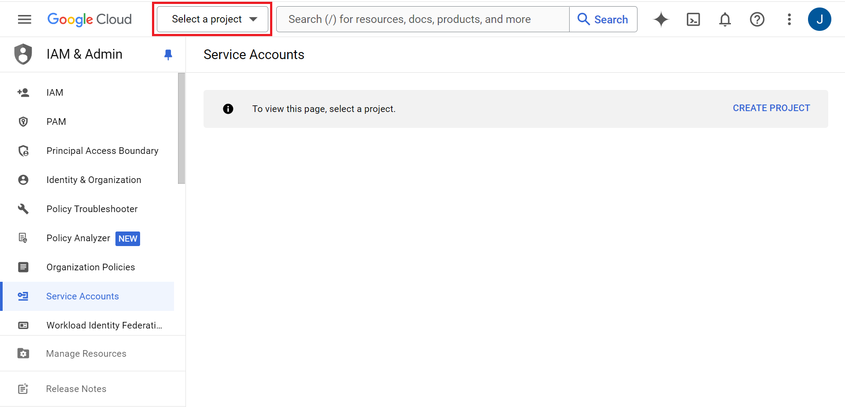
Task: Open Manage Resources in the sidebar
Action: pyautogui.click(x=86, y=354)
